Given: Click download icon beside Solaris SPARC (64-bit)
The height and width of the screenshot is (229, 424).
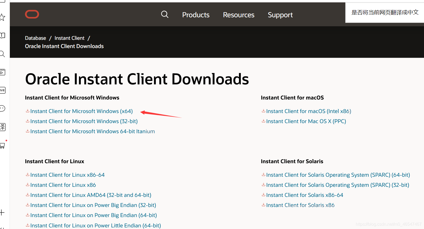Looking at the screenshot, I should 263,175.
